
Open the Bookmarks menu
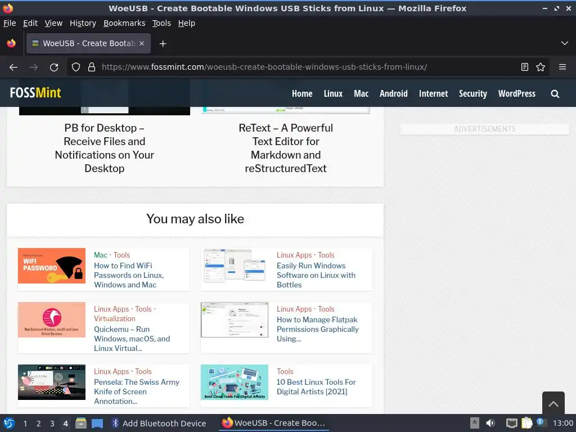coord(124,23)
